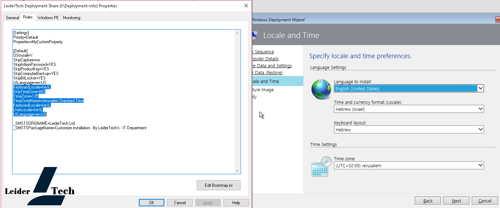The height and width of the screenshot is (208, 500).
Task: Click the SkipAdminPassword=YES line
Action: point(34,64)
